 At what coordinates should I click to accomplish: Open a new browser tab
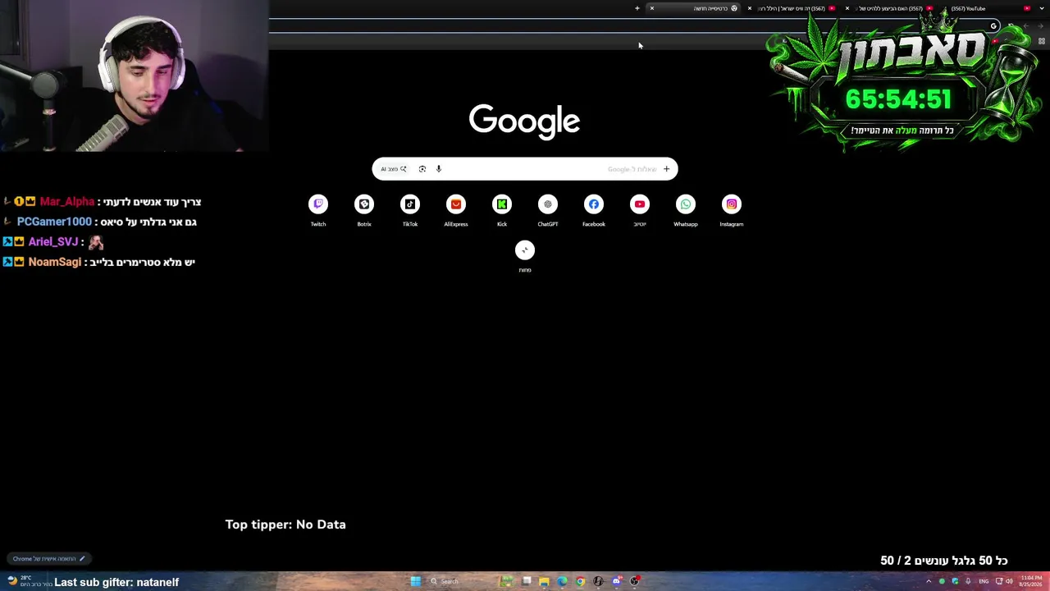tap(637, 8)
